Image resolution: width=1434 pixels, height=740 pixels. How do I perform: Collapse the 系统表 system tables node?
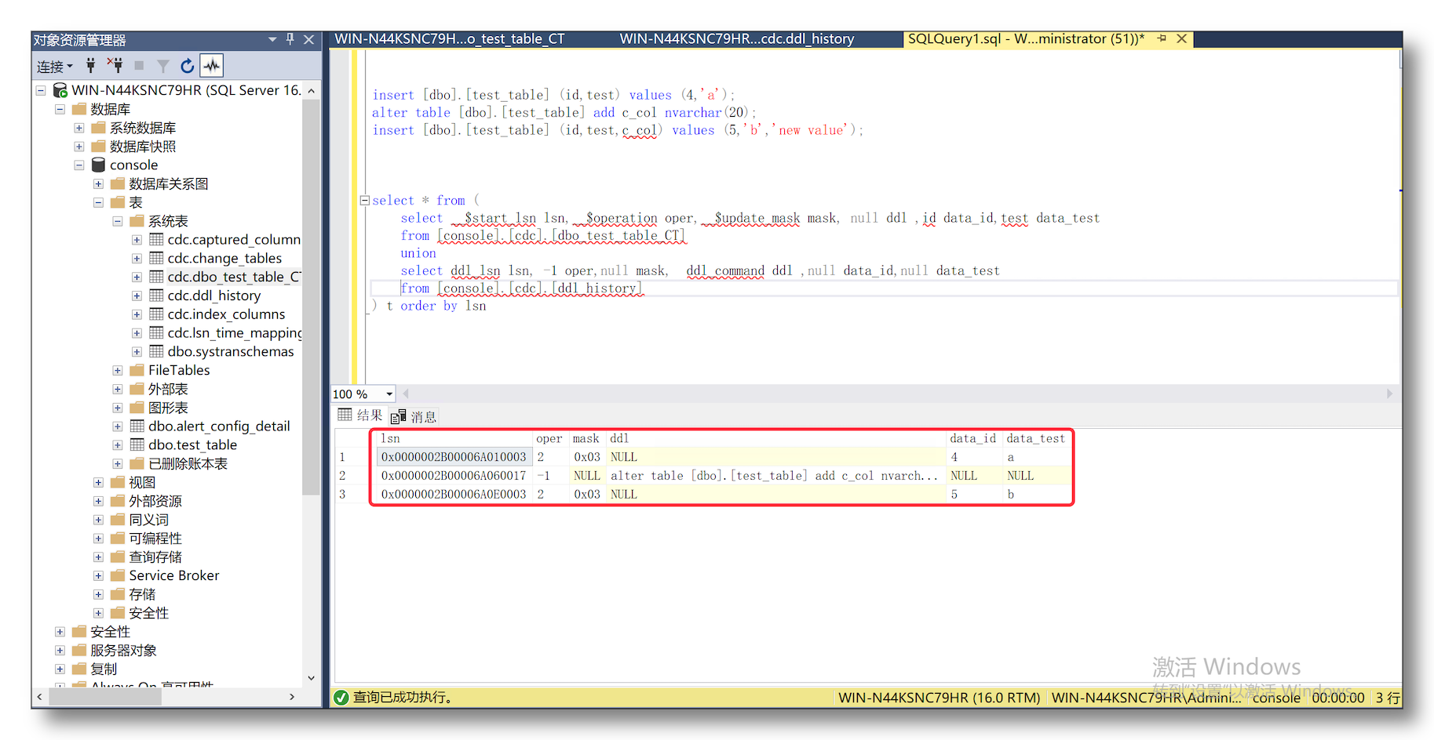coord(118,221)
